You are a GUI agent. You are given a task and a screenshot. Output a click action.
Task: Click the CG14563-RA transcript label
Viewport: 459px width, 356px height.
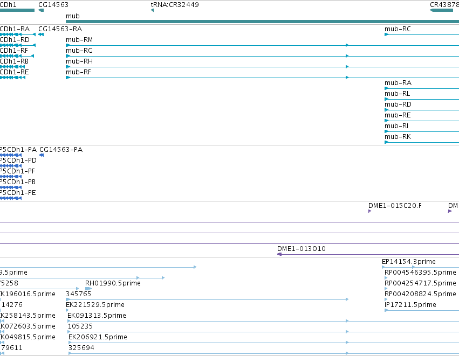click(x=60, y=29)
